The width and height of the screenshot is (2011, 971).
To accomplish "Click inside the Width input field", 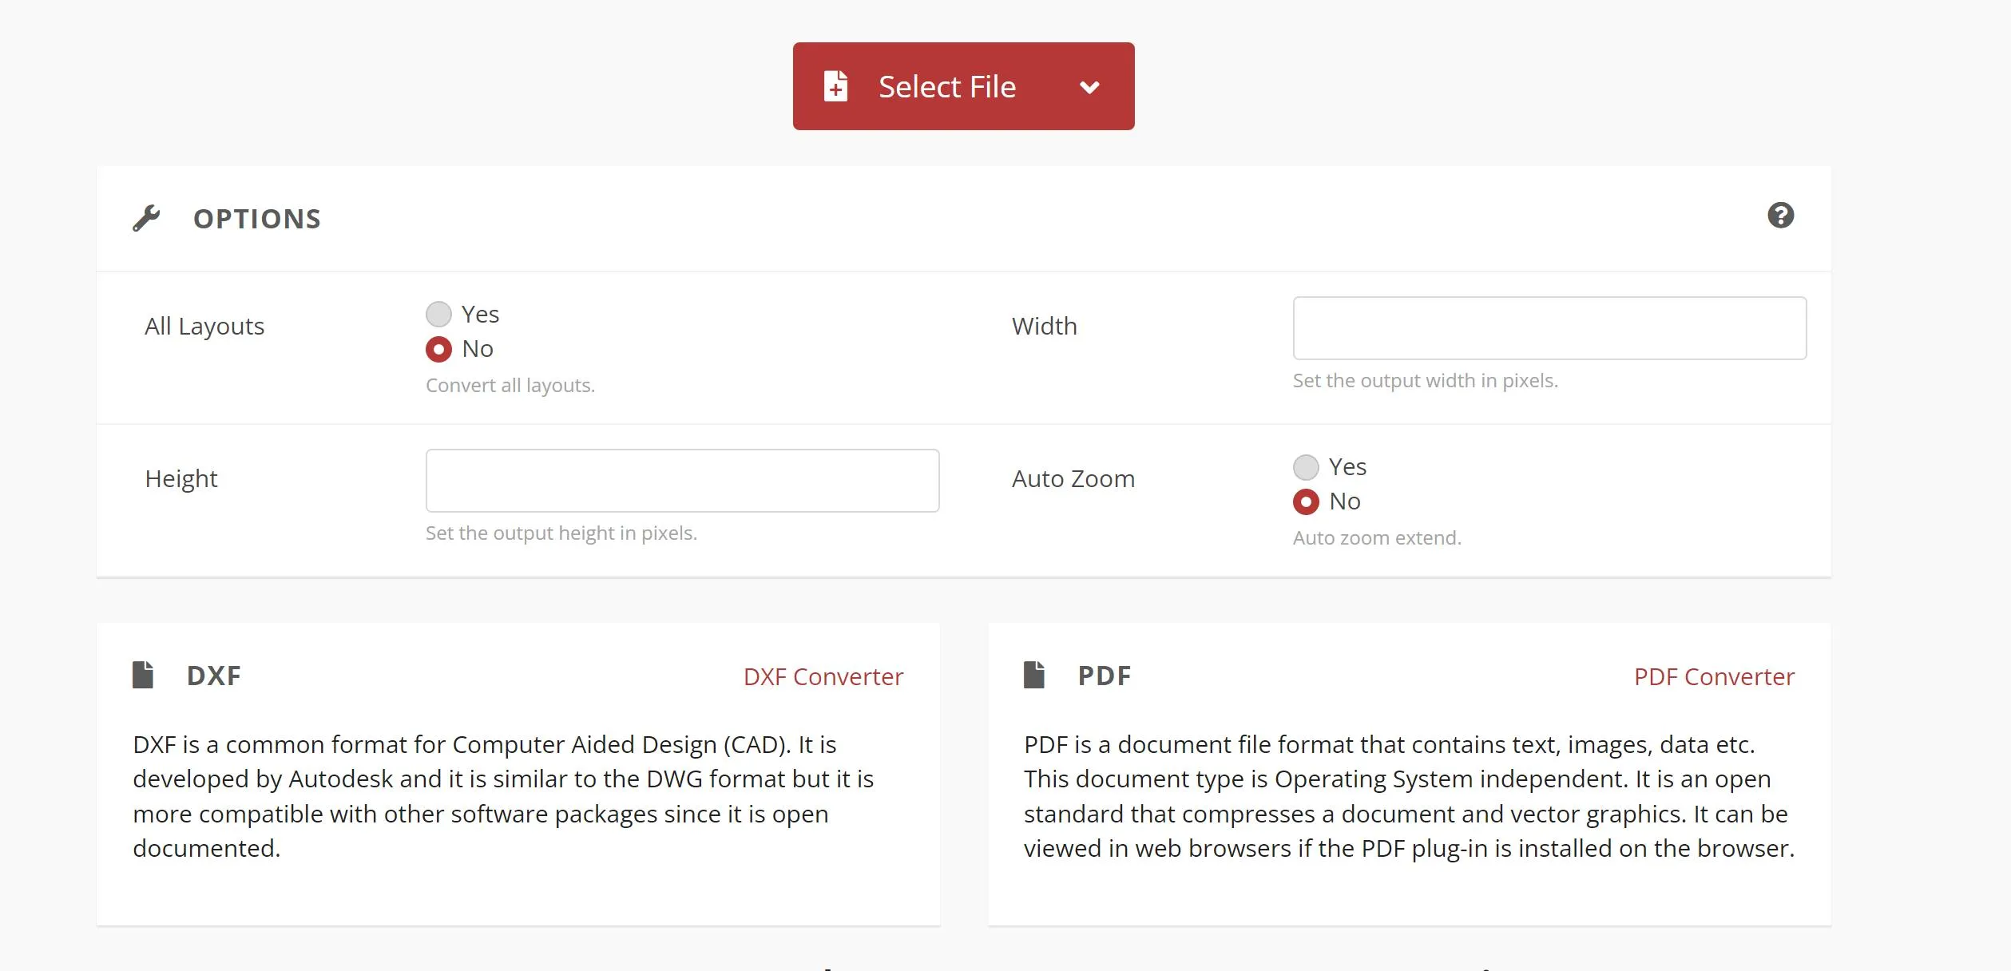I will [x=1549, y=327].
